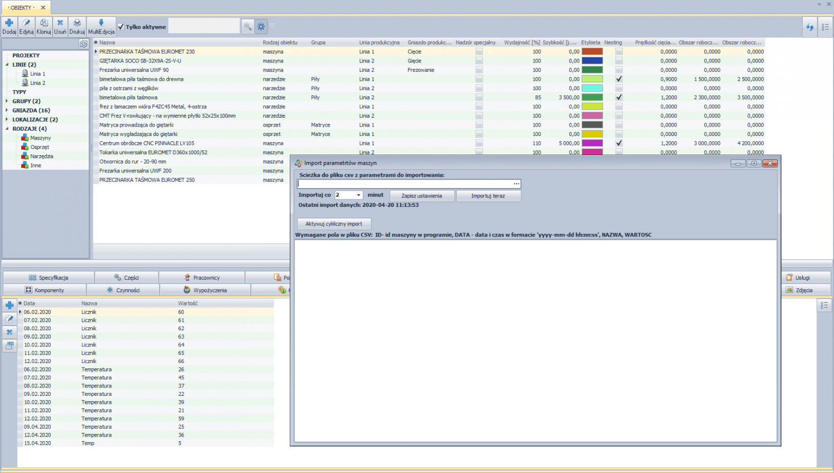Click the browse ellipsis for CSV path
Image resolution: width=834 pixels, height=473 pixels.
coord(516,183)
